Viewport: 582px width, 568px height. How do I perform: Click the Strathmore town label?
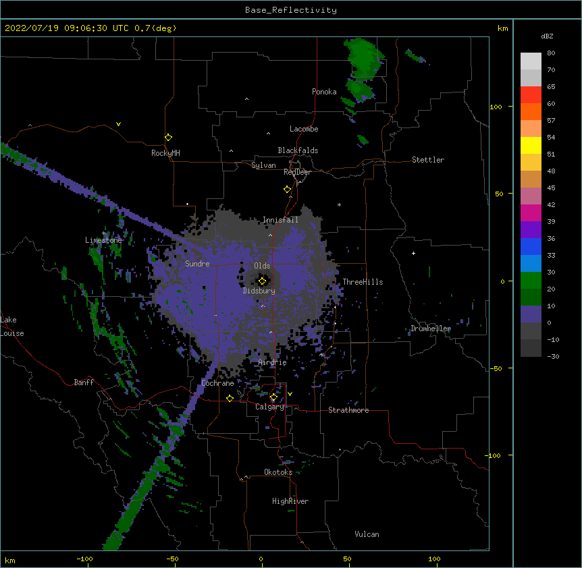pyautogui.click(x=348, y=410)
